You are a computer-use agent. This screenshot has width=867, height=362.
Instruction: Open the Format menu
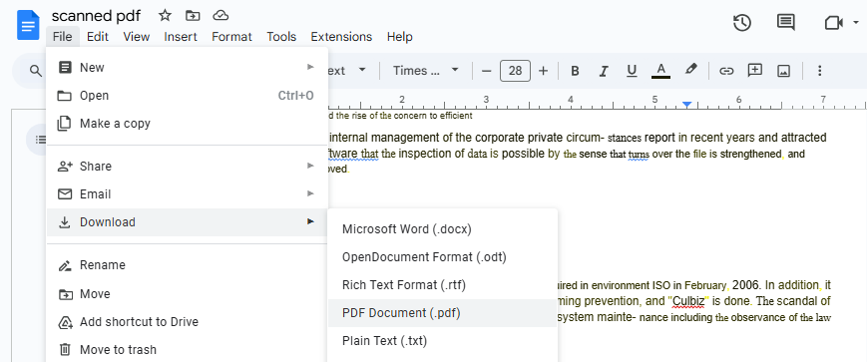click(x=231, y=37)
